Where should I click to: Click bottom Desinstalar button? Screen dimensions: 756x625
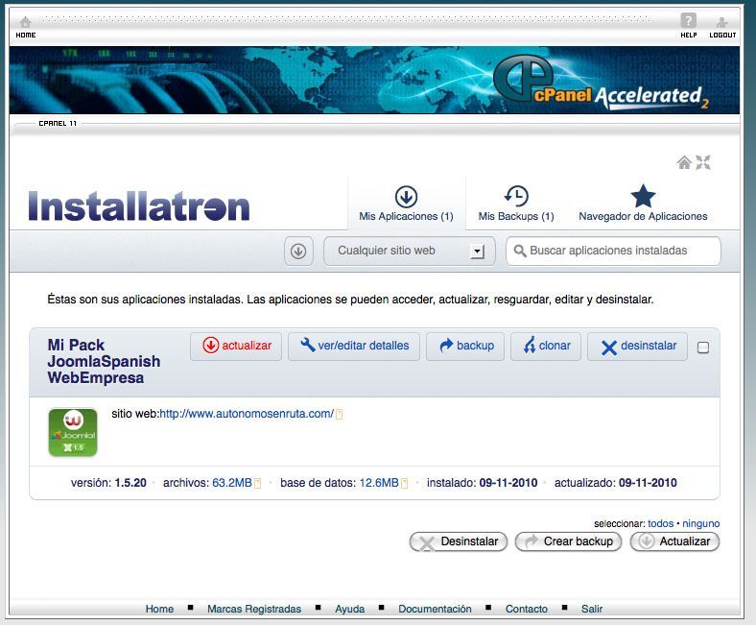click(x=459, y=541)
